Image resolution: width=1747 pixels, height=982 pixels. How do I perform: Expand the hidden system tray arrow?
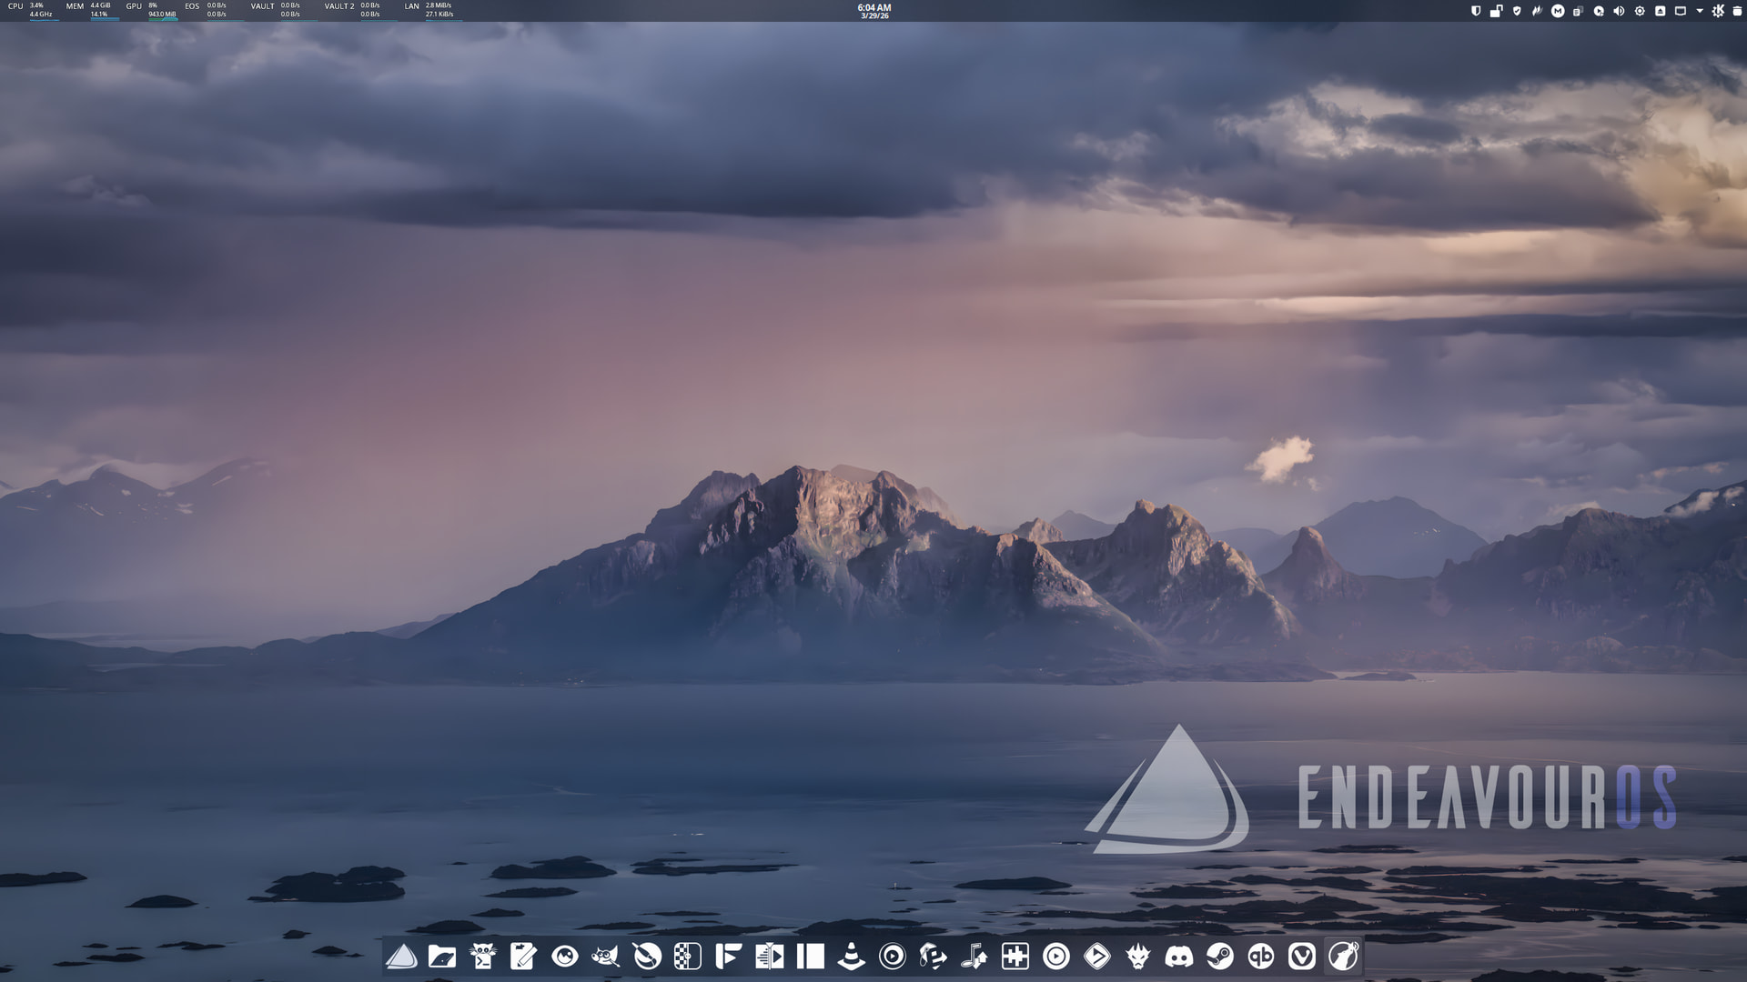point(1700,11)
